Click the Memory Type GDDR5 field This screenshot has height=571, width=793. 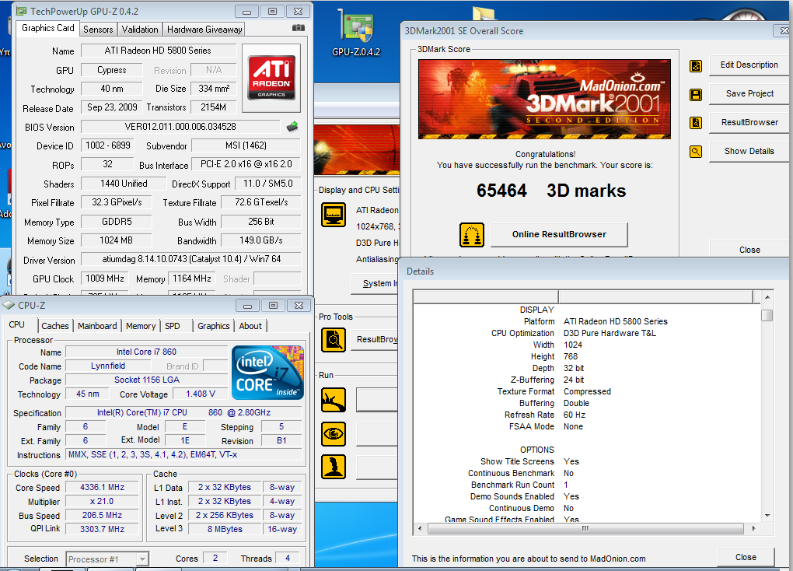tap(117, 222)
